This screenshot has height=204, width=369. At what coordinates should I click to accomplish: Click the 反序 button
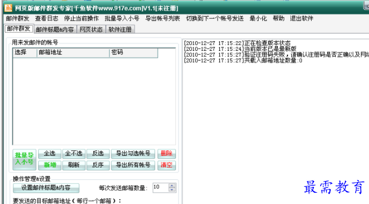[98, 165]
